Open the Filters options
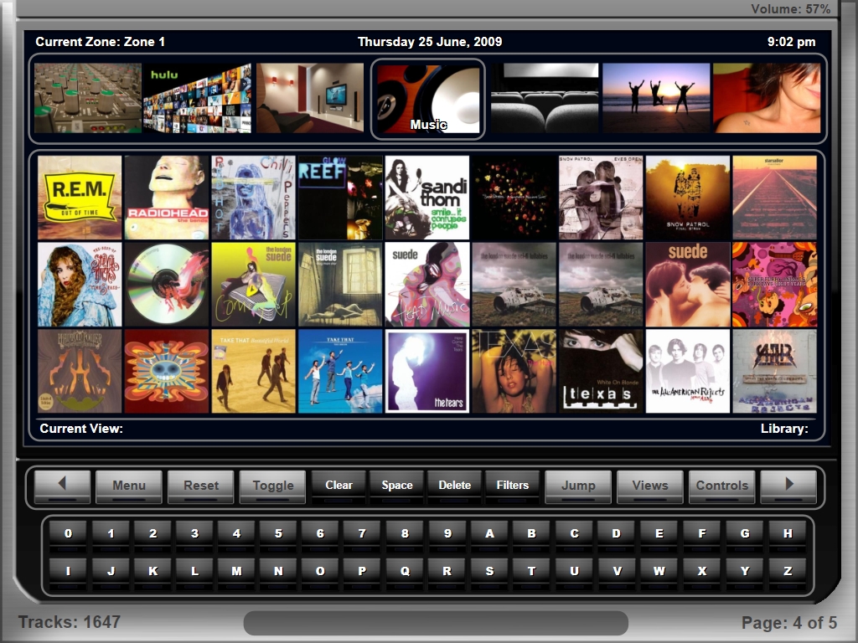The height and width of the screenshot is (643, 858). (x=512, y=486)
